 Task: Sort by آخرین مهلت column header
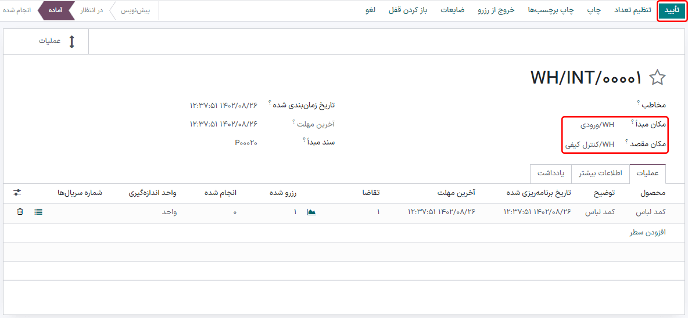(456, 193)
